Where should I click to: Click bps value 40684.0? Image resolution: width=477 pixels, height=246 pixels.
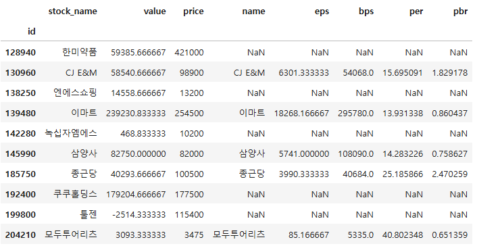[358, 174]
